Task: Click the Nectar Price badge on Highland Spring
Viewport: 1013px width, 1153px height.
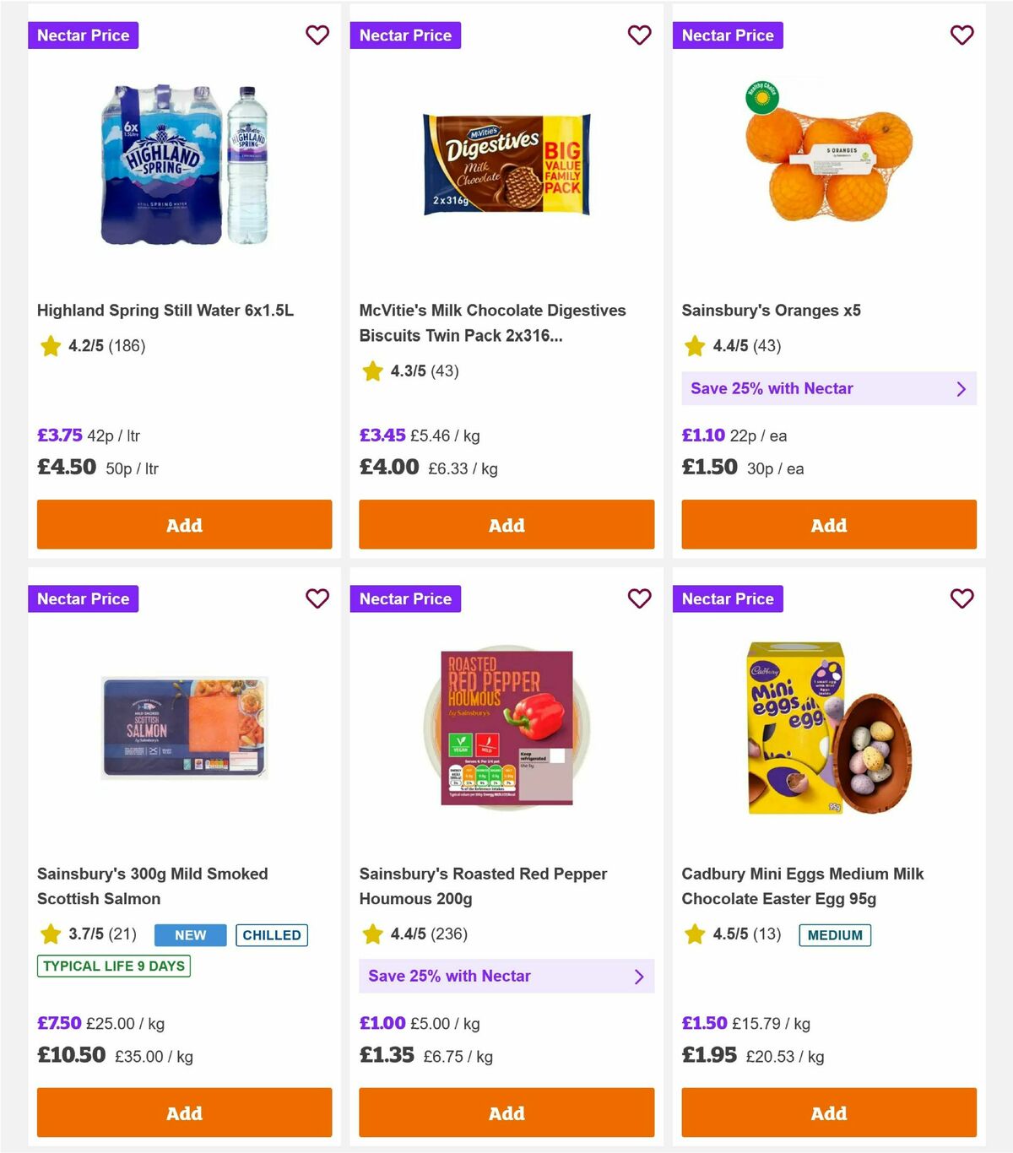Action: pos(83,35)
